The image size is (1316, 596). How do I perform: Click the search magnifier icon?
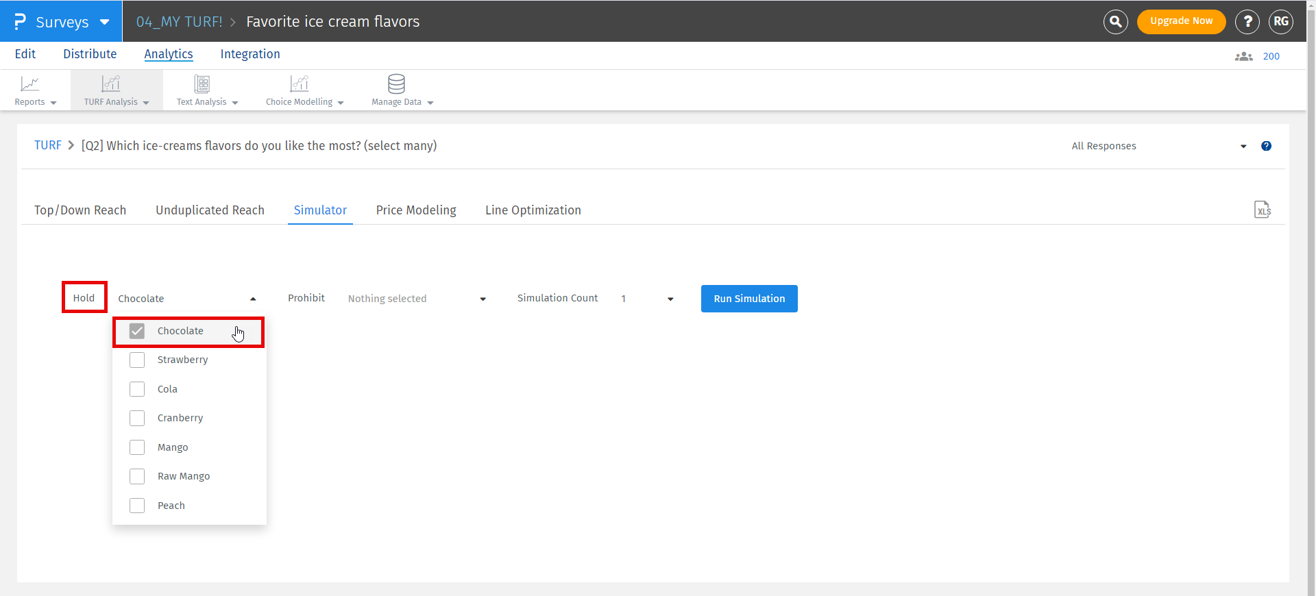(1115, 22)
